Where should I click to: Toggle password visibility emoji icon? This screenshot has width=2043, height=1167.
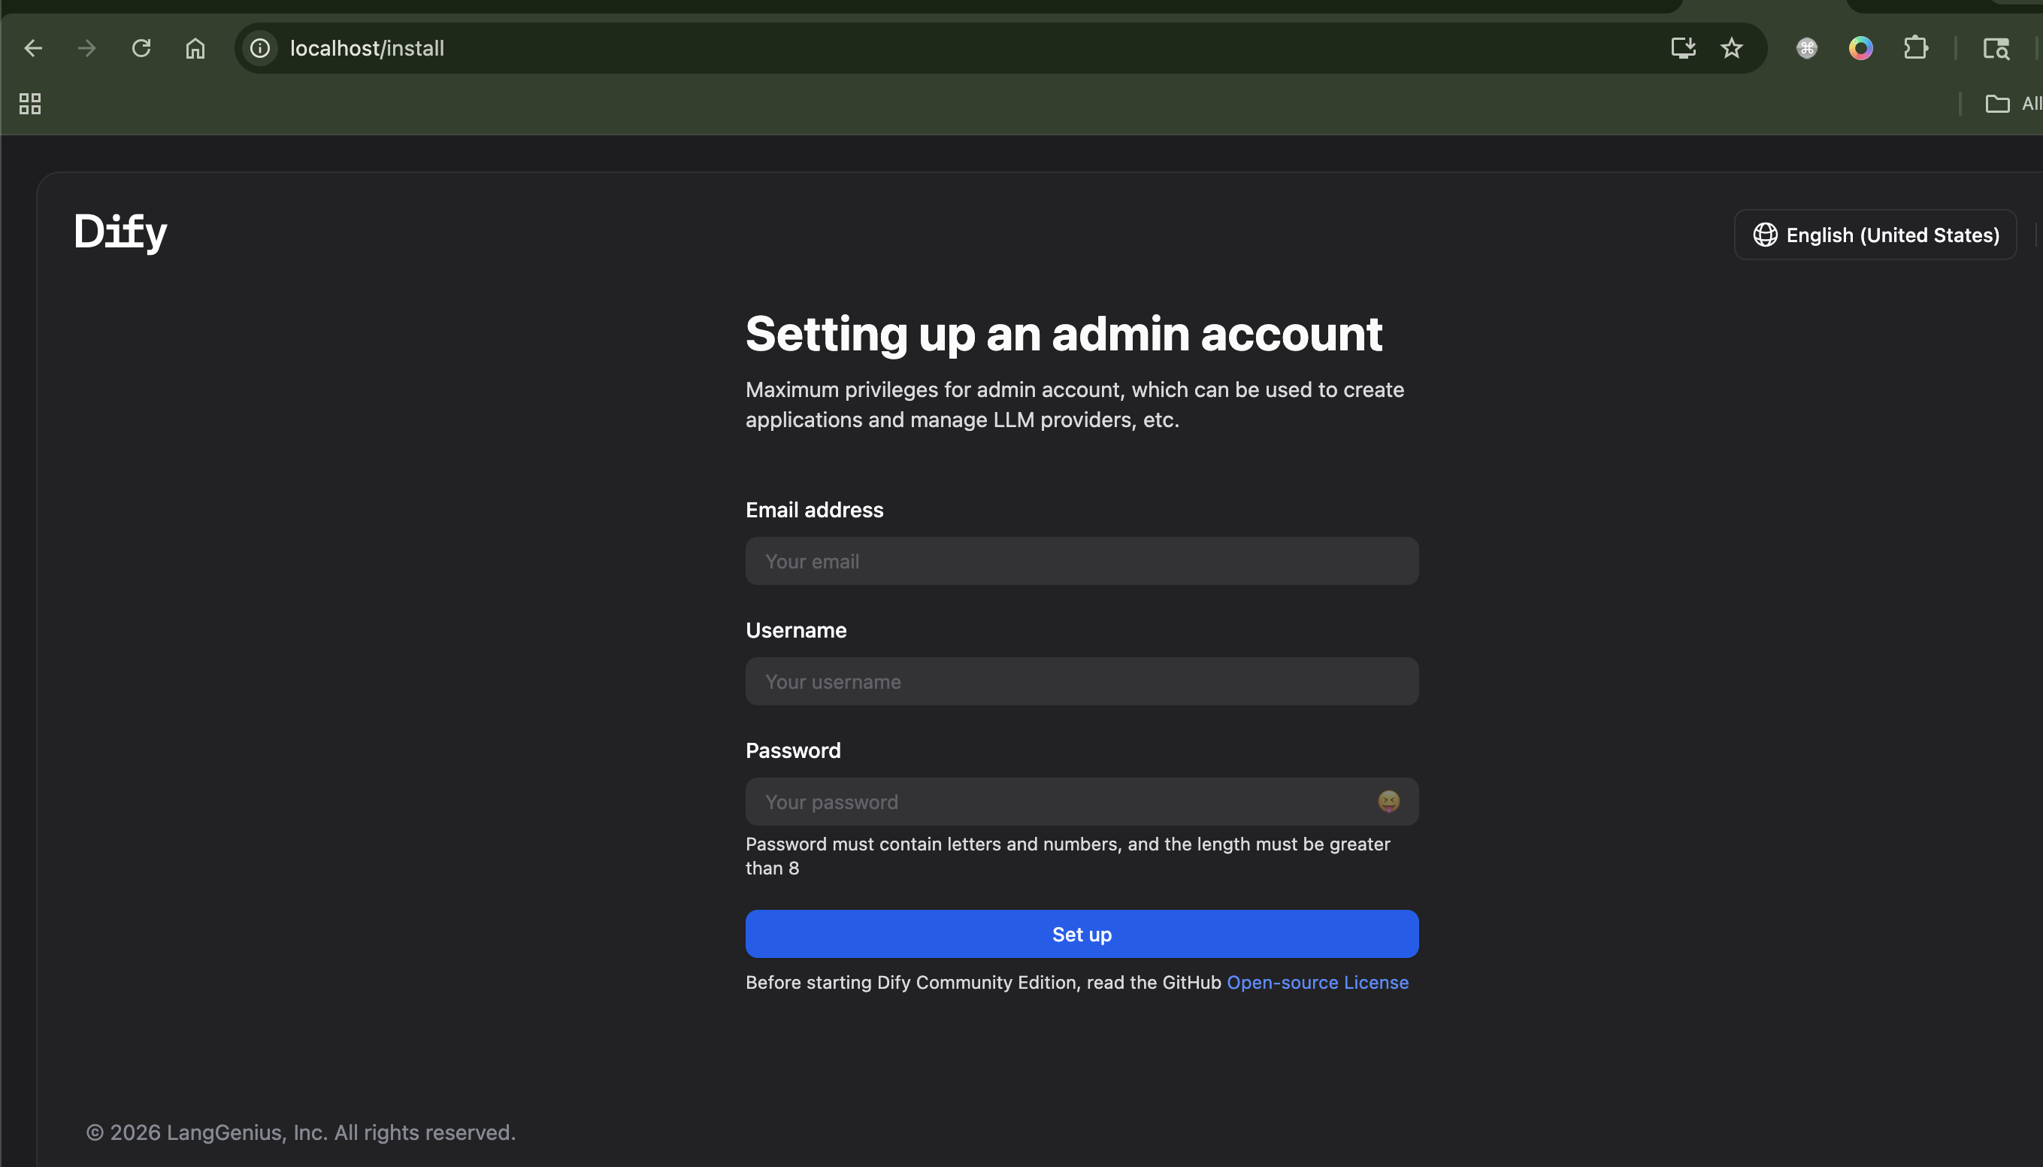[x=1388, y=802]
